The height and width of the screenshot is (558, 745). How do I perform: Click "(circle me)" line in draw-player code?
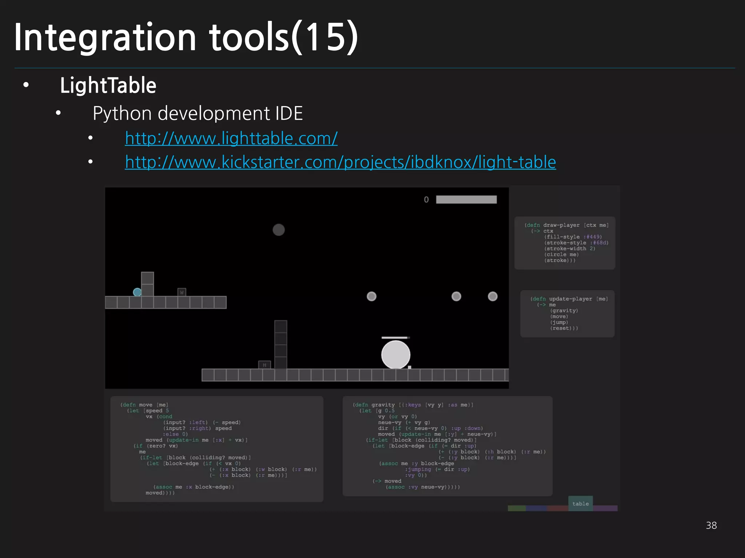click(561, 254)
